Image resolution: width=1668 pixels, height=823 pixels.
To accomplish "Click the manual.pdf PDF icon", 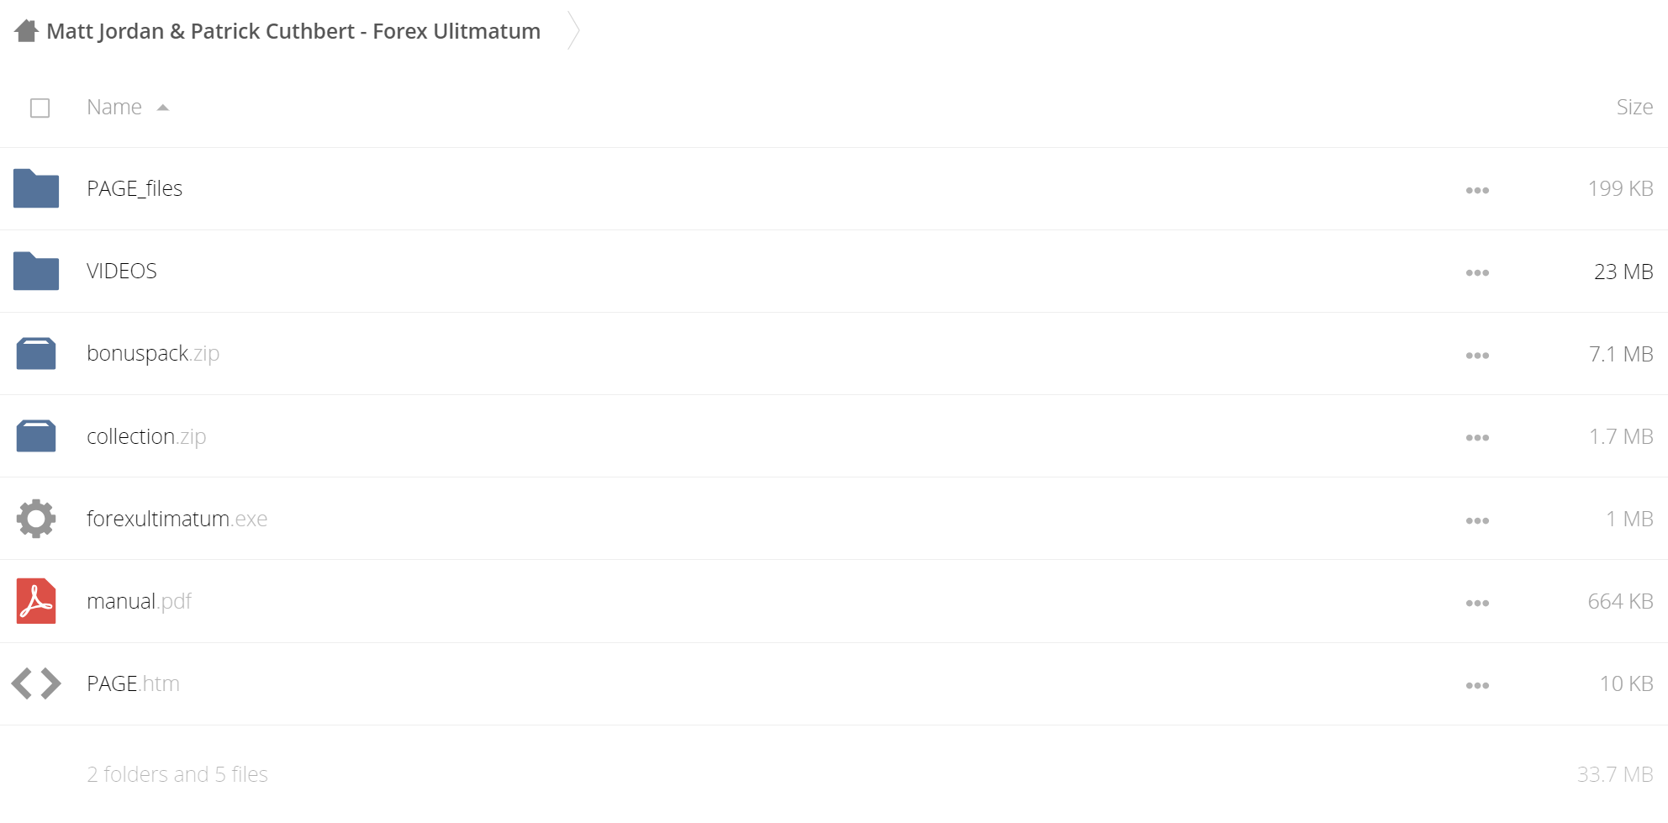I will point(36,601).
